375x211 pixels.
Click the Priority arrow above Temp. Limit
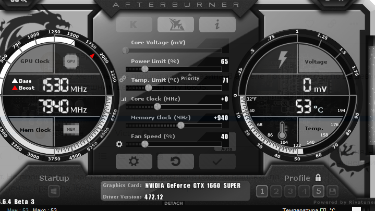(x=189, y=75)
